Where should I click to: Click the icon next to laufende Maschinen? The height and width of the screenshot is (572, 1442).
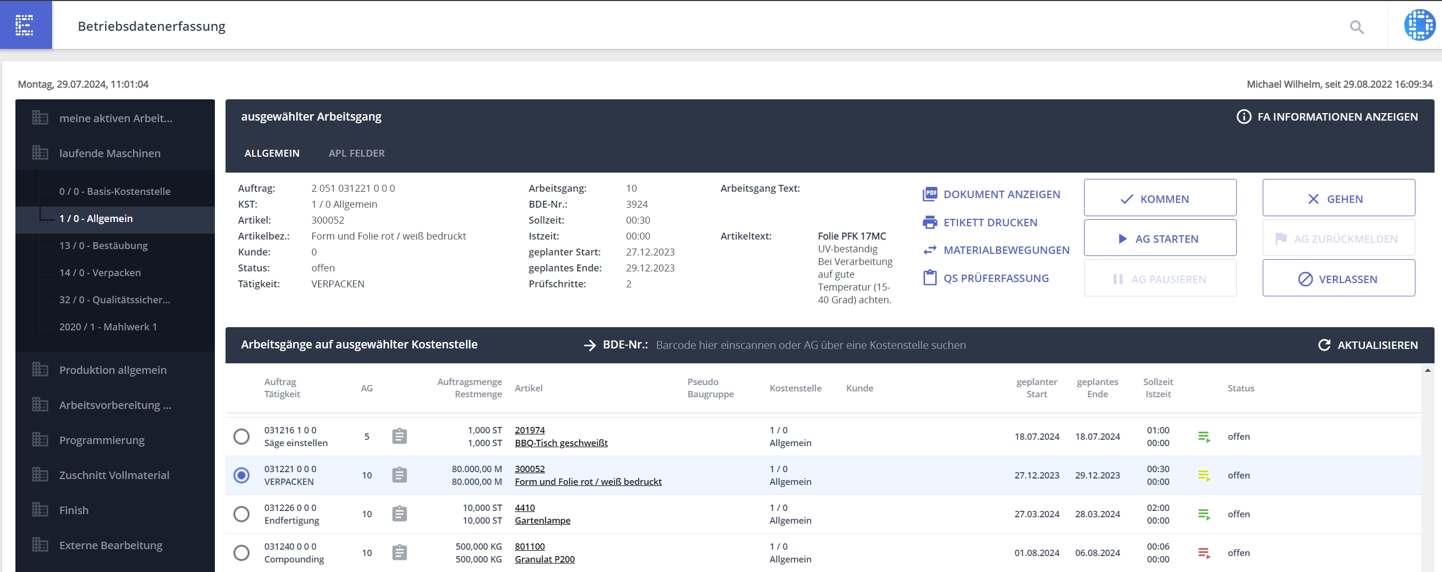coord(40,152)
